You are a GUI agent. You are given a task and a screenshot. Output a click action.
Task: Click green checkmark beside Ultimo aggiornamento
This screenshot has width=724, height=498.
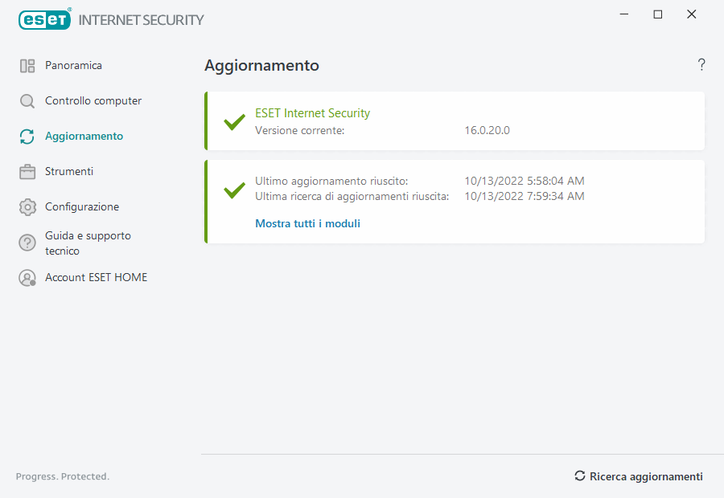[234, 190]
